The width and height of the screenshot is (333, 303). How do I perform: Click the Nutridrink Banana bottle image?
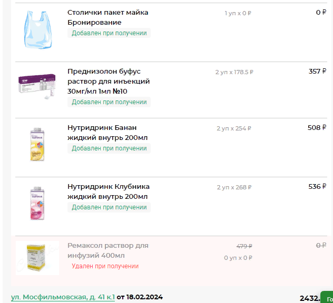[x=36, y=144]
